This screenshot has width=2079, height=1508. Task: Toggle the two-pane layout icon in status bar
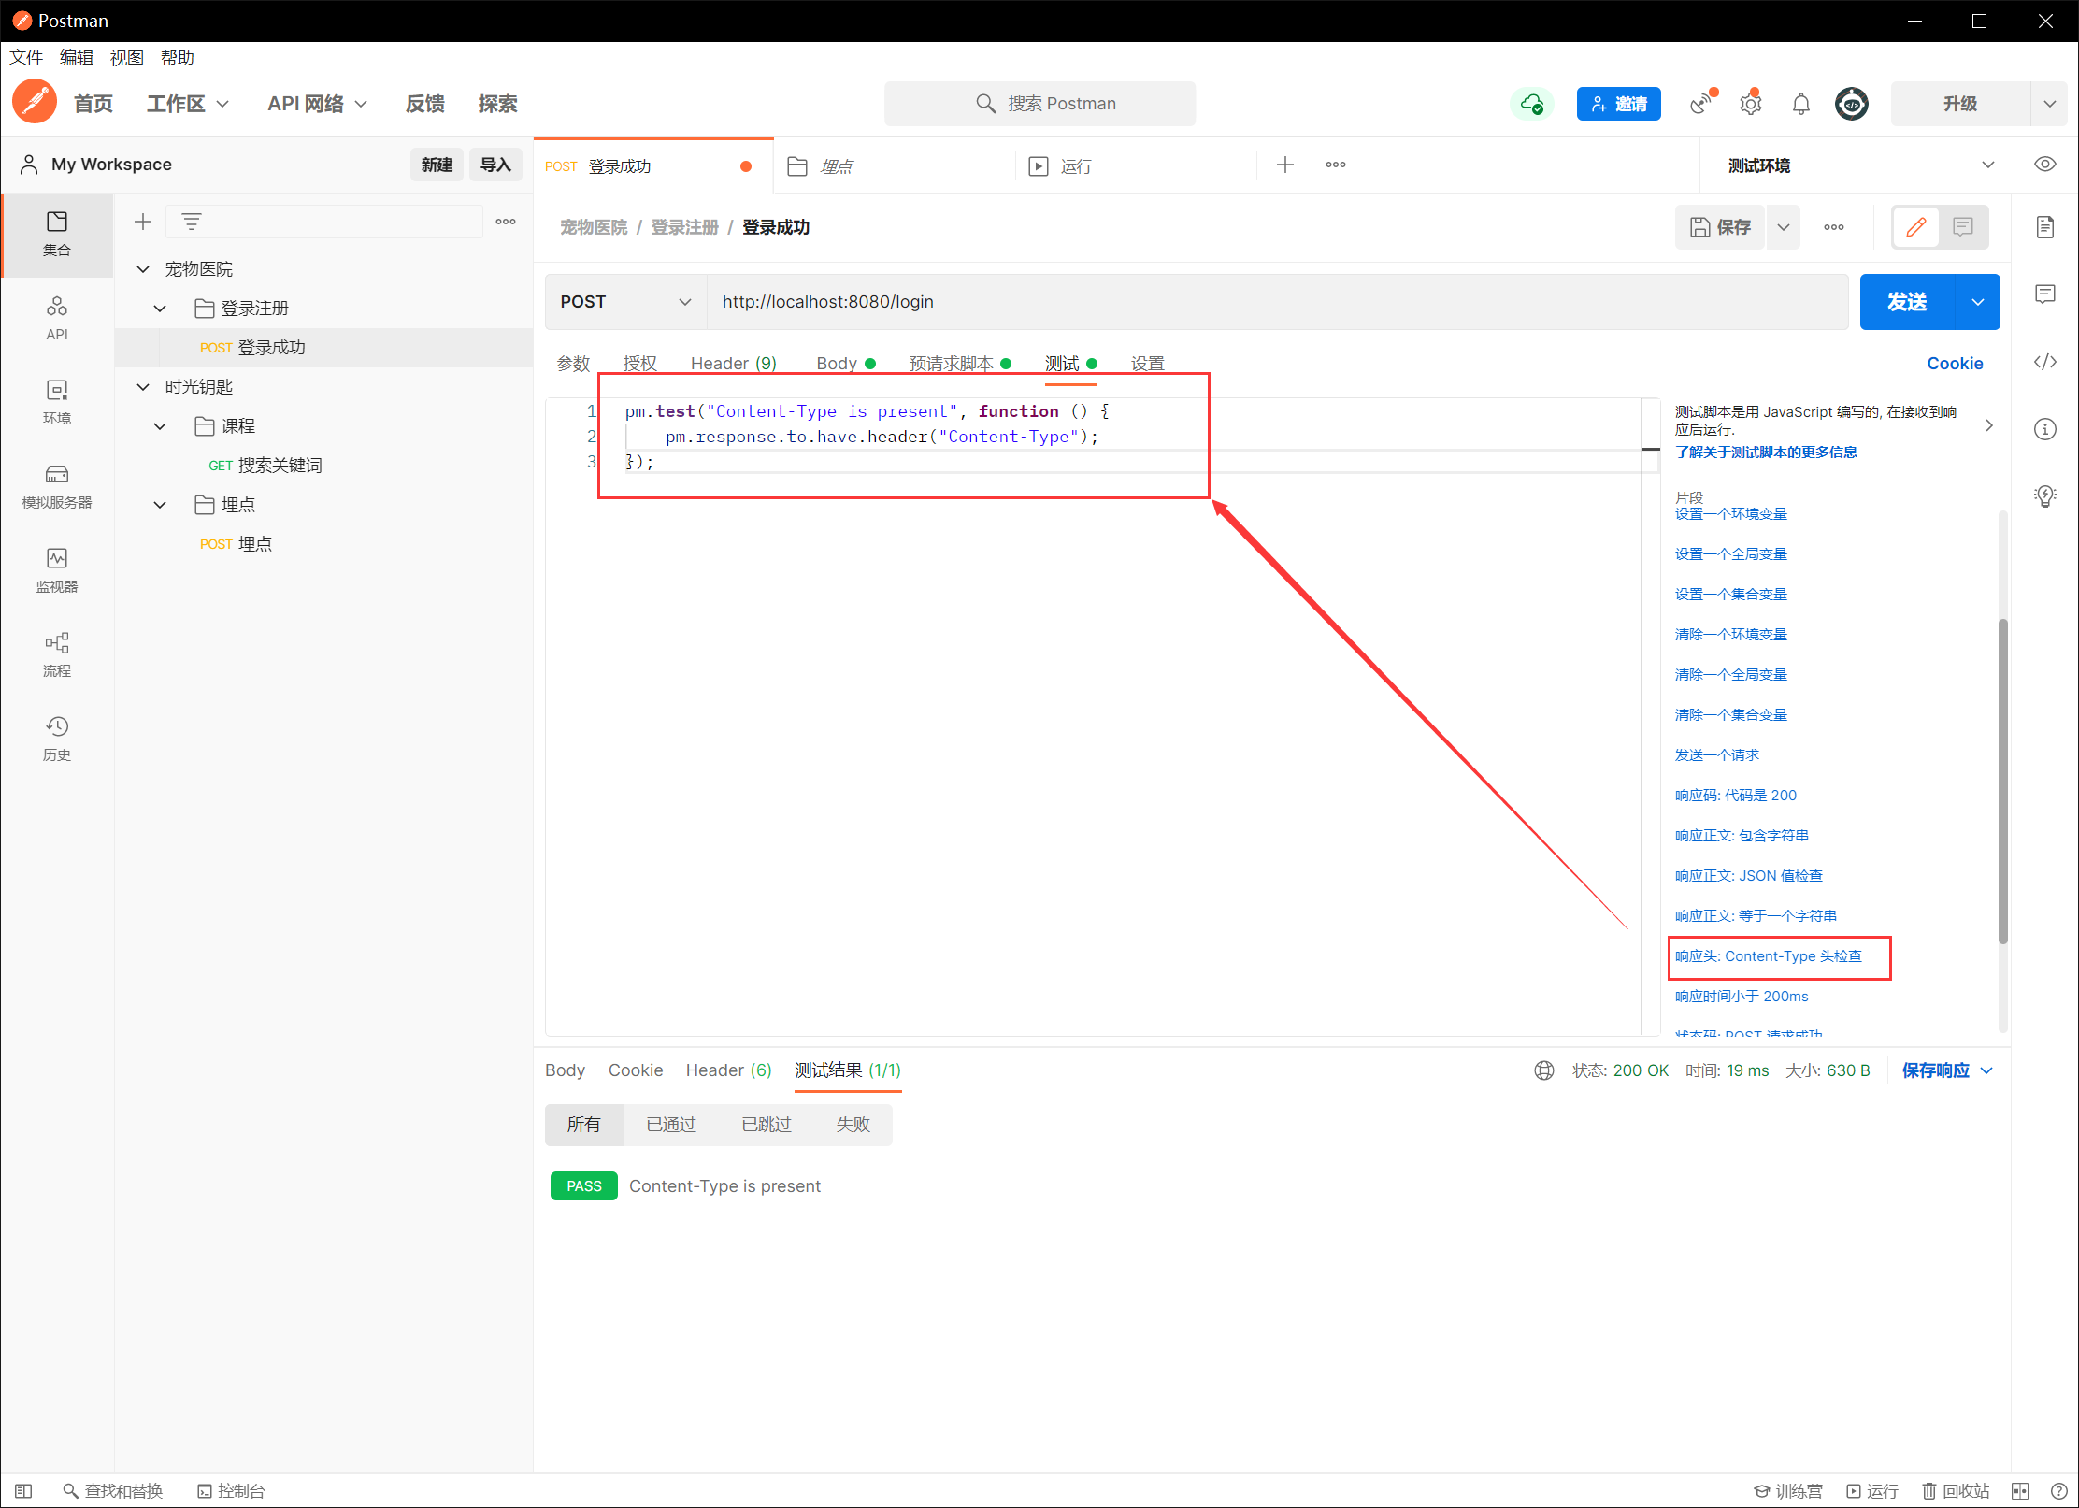pyautogui.click(x=2019, y=1490)
